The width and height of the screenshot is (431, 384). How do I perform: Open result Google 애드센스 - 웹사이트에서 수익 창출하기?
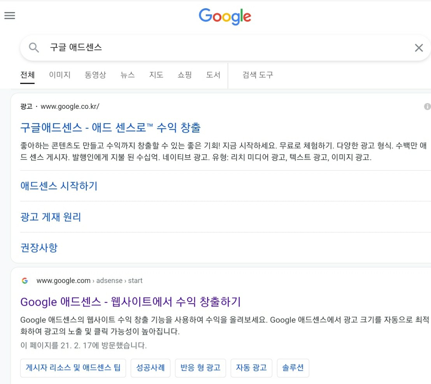click(x=131, y=302)
